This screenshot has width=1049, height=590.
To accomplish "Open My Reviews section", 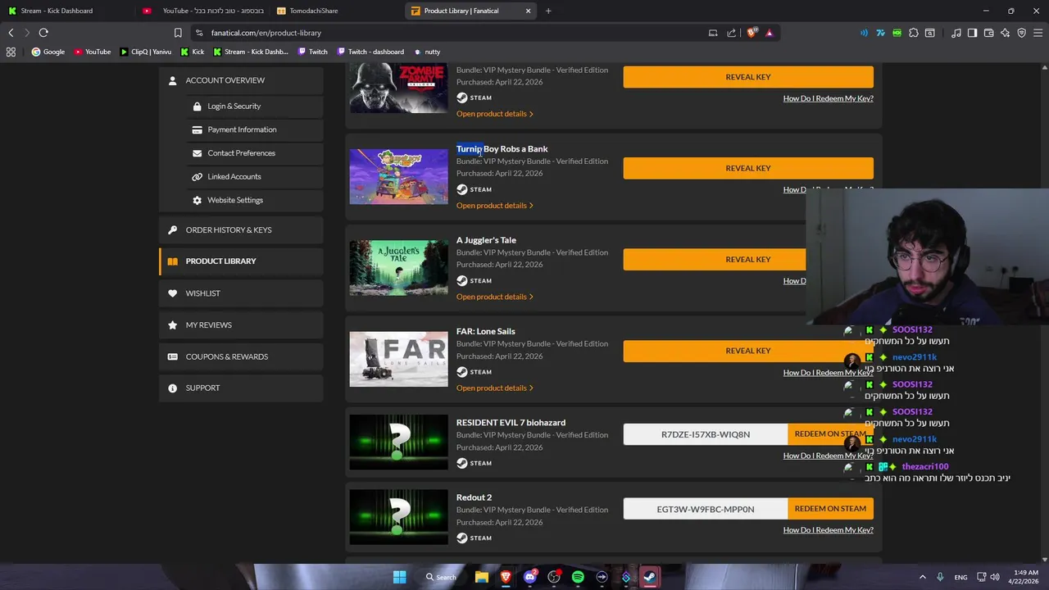I will pyautogui.click(x=241, y=324).
